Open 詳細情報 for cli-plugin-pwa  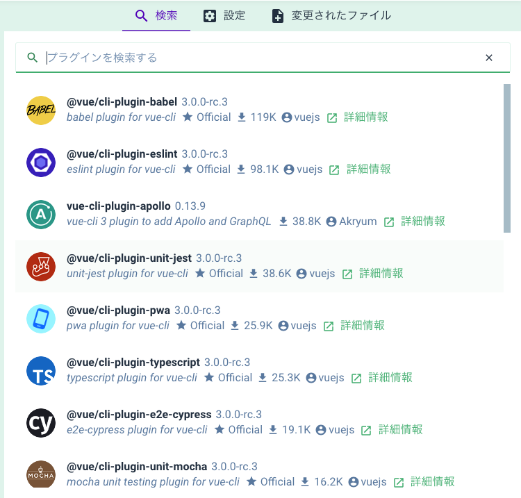pyautogui.click(x=363, y=326)
